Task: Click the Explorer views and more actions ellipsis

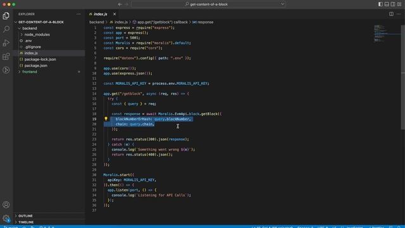Action: pos(78,14)
